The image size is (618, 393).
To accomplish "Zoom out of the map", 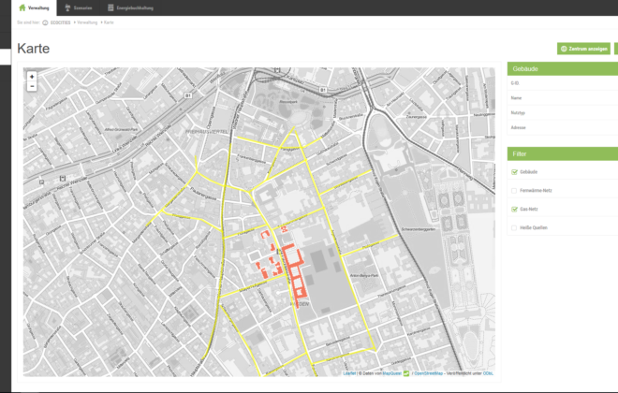I will pyautogui.click(x=32, y=86).
